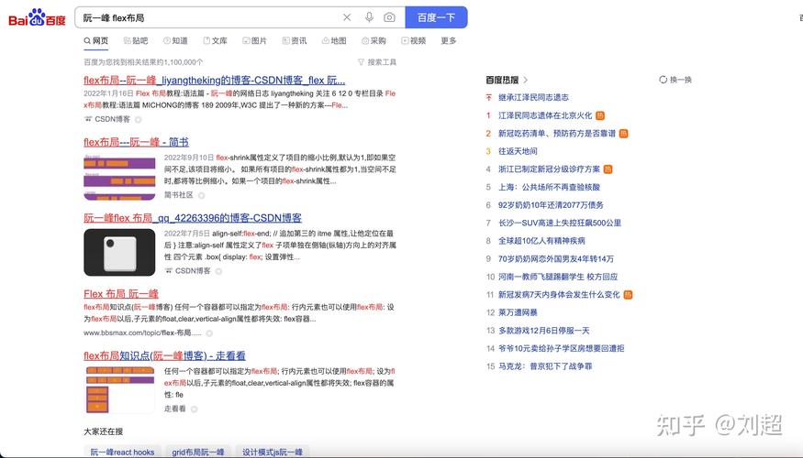Viewport: 803px width, 458px height.
Task: Click related search grid布局阮一峰
Action: [x=198, y=452]
